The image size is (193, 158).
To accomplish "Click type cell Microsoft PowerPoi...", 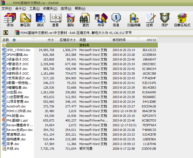I will point(94,120).
